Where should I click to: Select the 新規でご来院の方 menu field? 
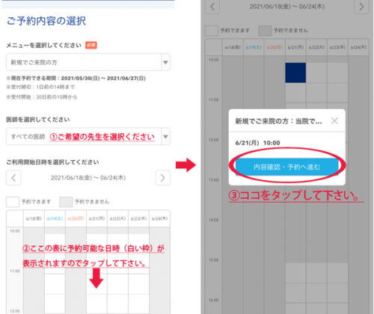tap(88, 62)
